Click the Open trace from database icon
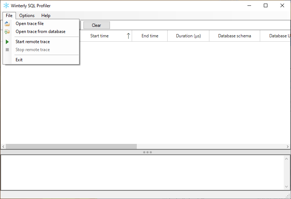Image resolution: width=291 pixels, height=199 pixels. (7, 32)
